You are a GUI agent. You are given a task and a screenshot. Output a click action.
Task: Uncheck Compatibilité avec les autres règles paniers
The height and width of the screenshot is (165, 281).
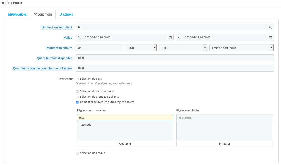tap(77, 102)
